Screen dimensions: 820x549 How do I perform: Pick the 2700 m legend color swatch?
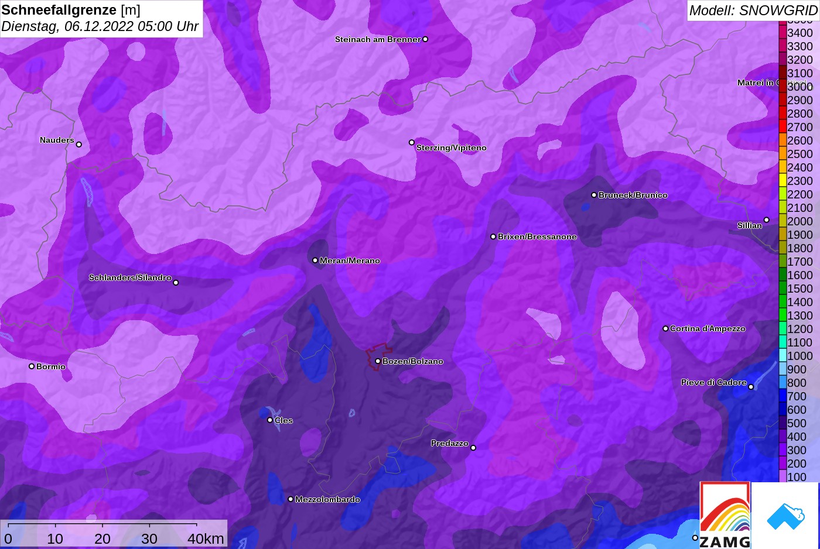click(783, 126)
